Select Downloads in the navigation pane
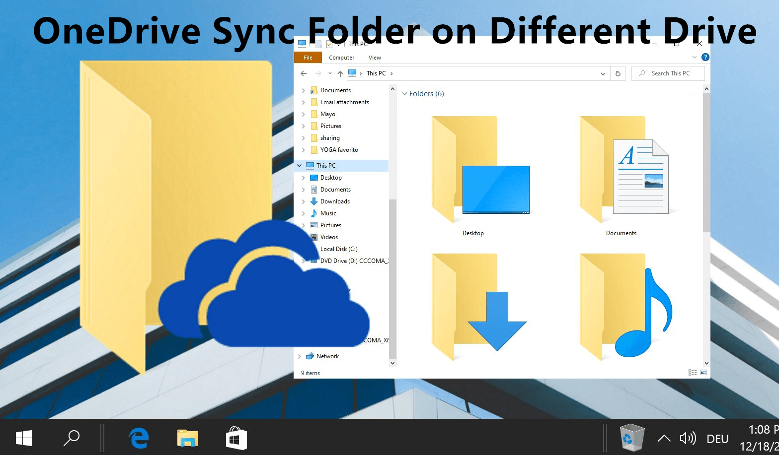 pyautogui.click(x=335, y=201)
